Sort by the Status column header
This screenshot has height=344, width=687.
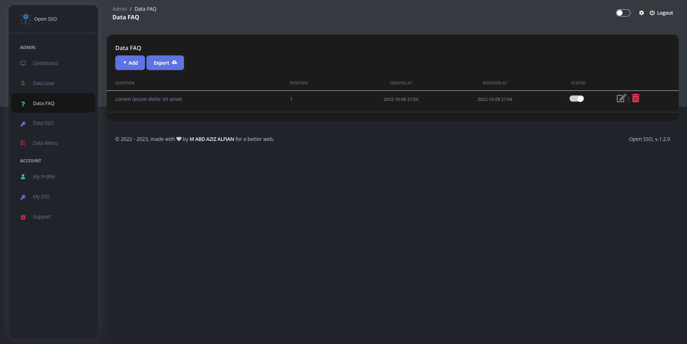(578, 83)
